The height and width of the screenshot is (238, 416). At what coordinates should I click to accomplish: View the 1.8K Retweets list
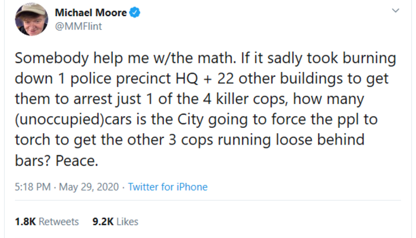pyautogui.click(x=46, y=221)
